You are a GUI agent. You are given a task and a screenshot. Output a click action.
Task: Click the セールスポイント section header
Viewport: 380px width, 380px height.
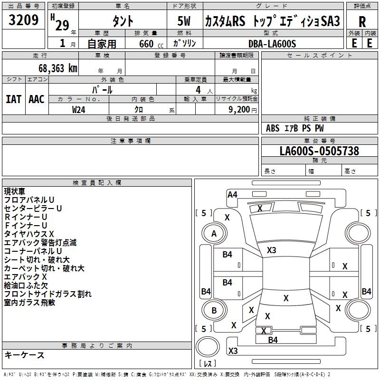coord(320,55)
